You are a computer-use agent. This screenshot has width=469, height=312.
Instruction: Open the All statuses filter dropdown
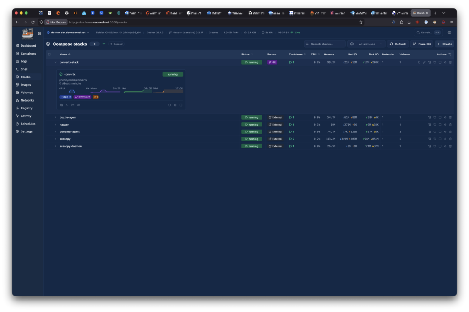point(366,44)
